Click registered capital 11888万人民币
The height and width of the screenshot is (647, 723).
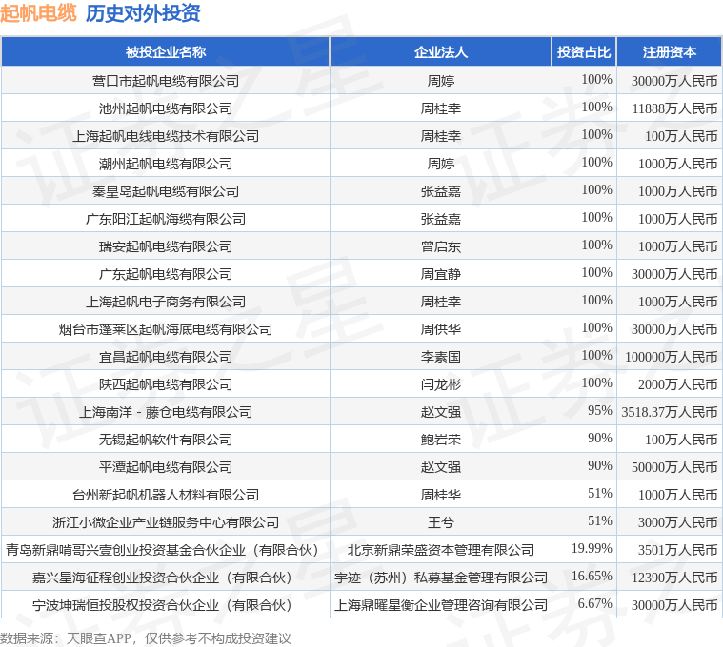tap(674, 108)
